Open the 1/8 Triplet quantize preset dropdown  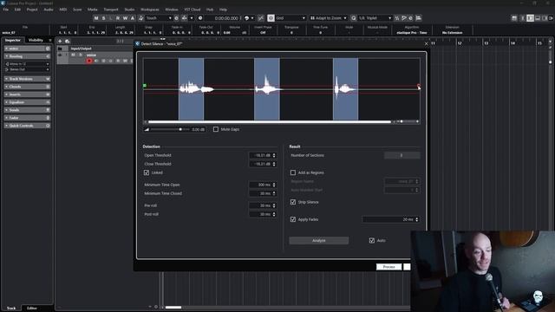(x=375, y=18)
